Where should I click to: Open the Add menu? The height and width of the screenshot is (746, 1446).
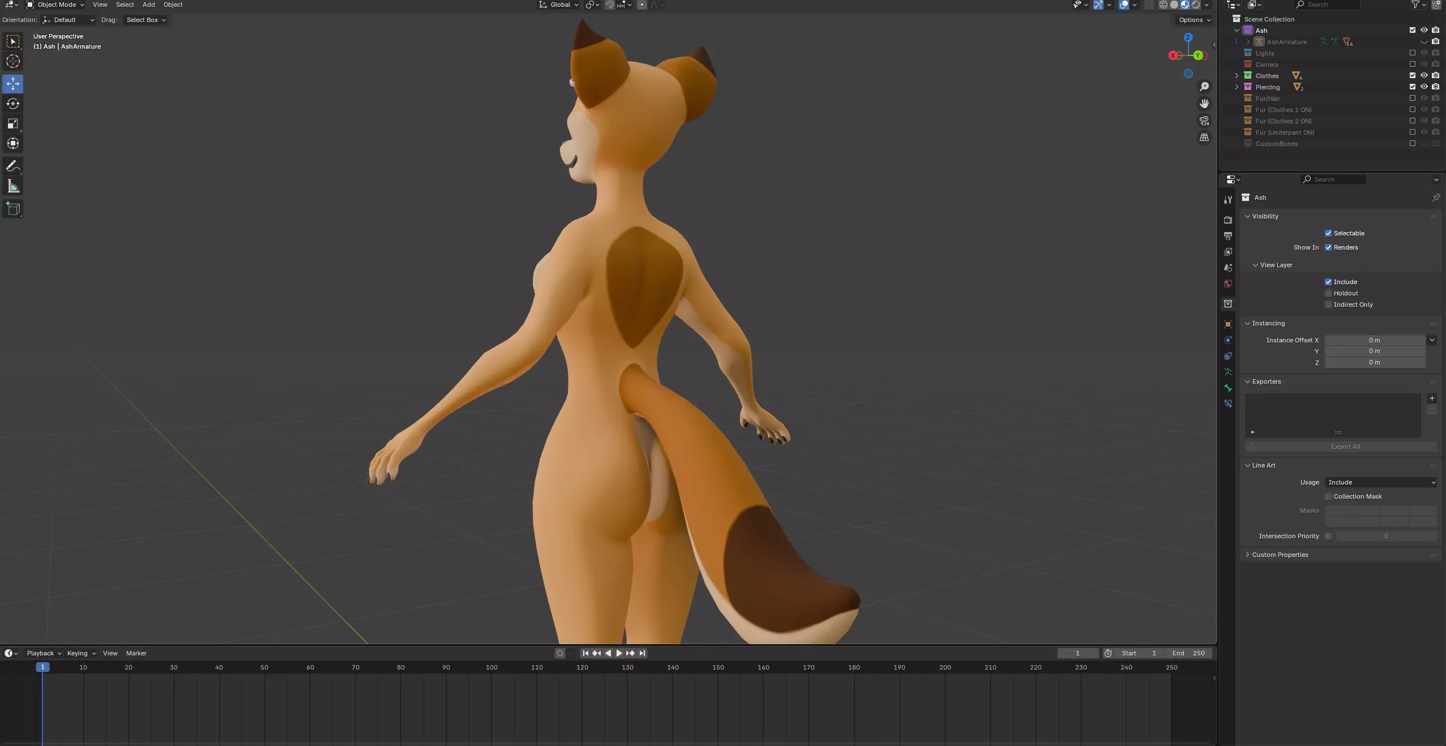(148, 5)
